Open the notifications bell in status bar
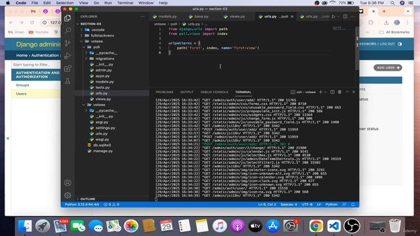The image size is (420, 236). click(x=353, y=205)
